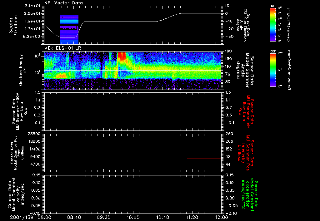Select the 'ESH Sun Elevation Angle' axis label
Screen dimensions: 320x221
coord(243,25)
